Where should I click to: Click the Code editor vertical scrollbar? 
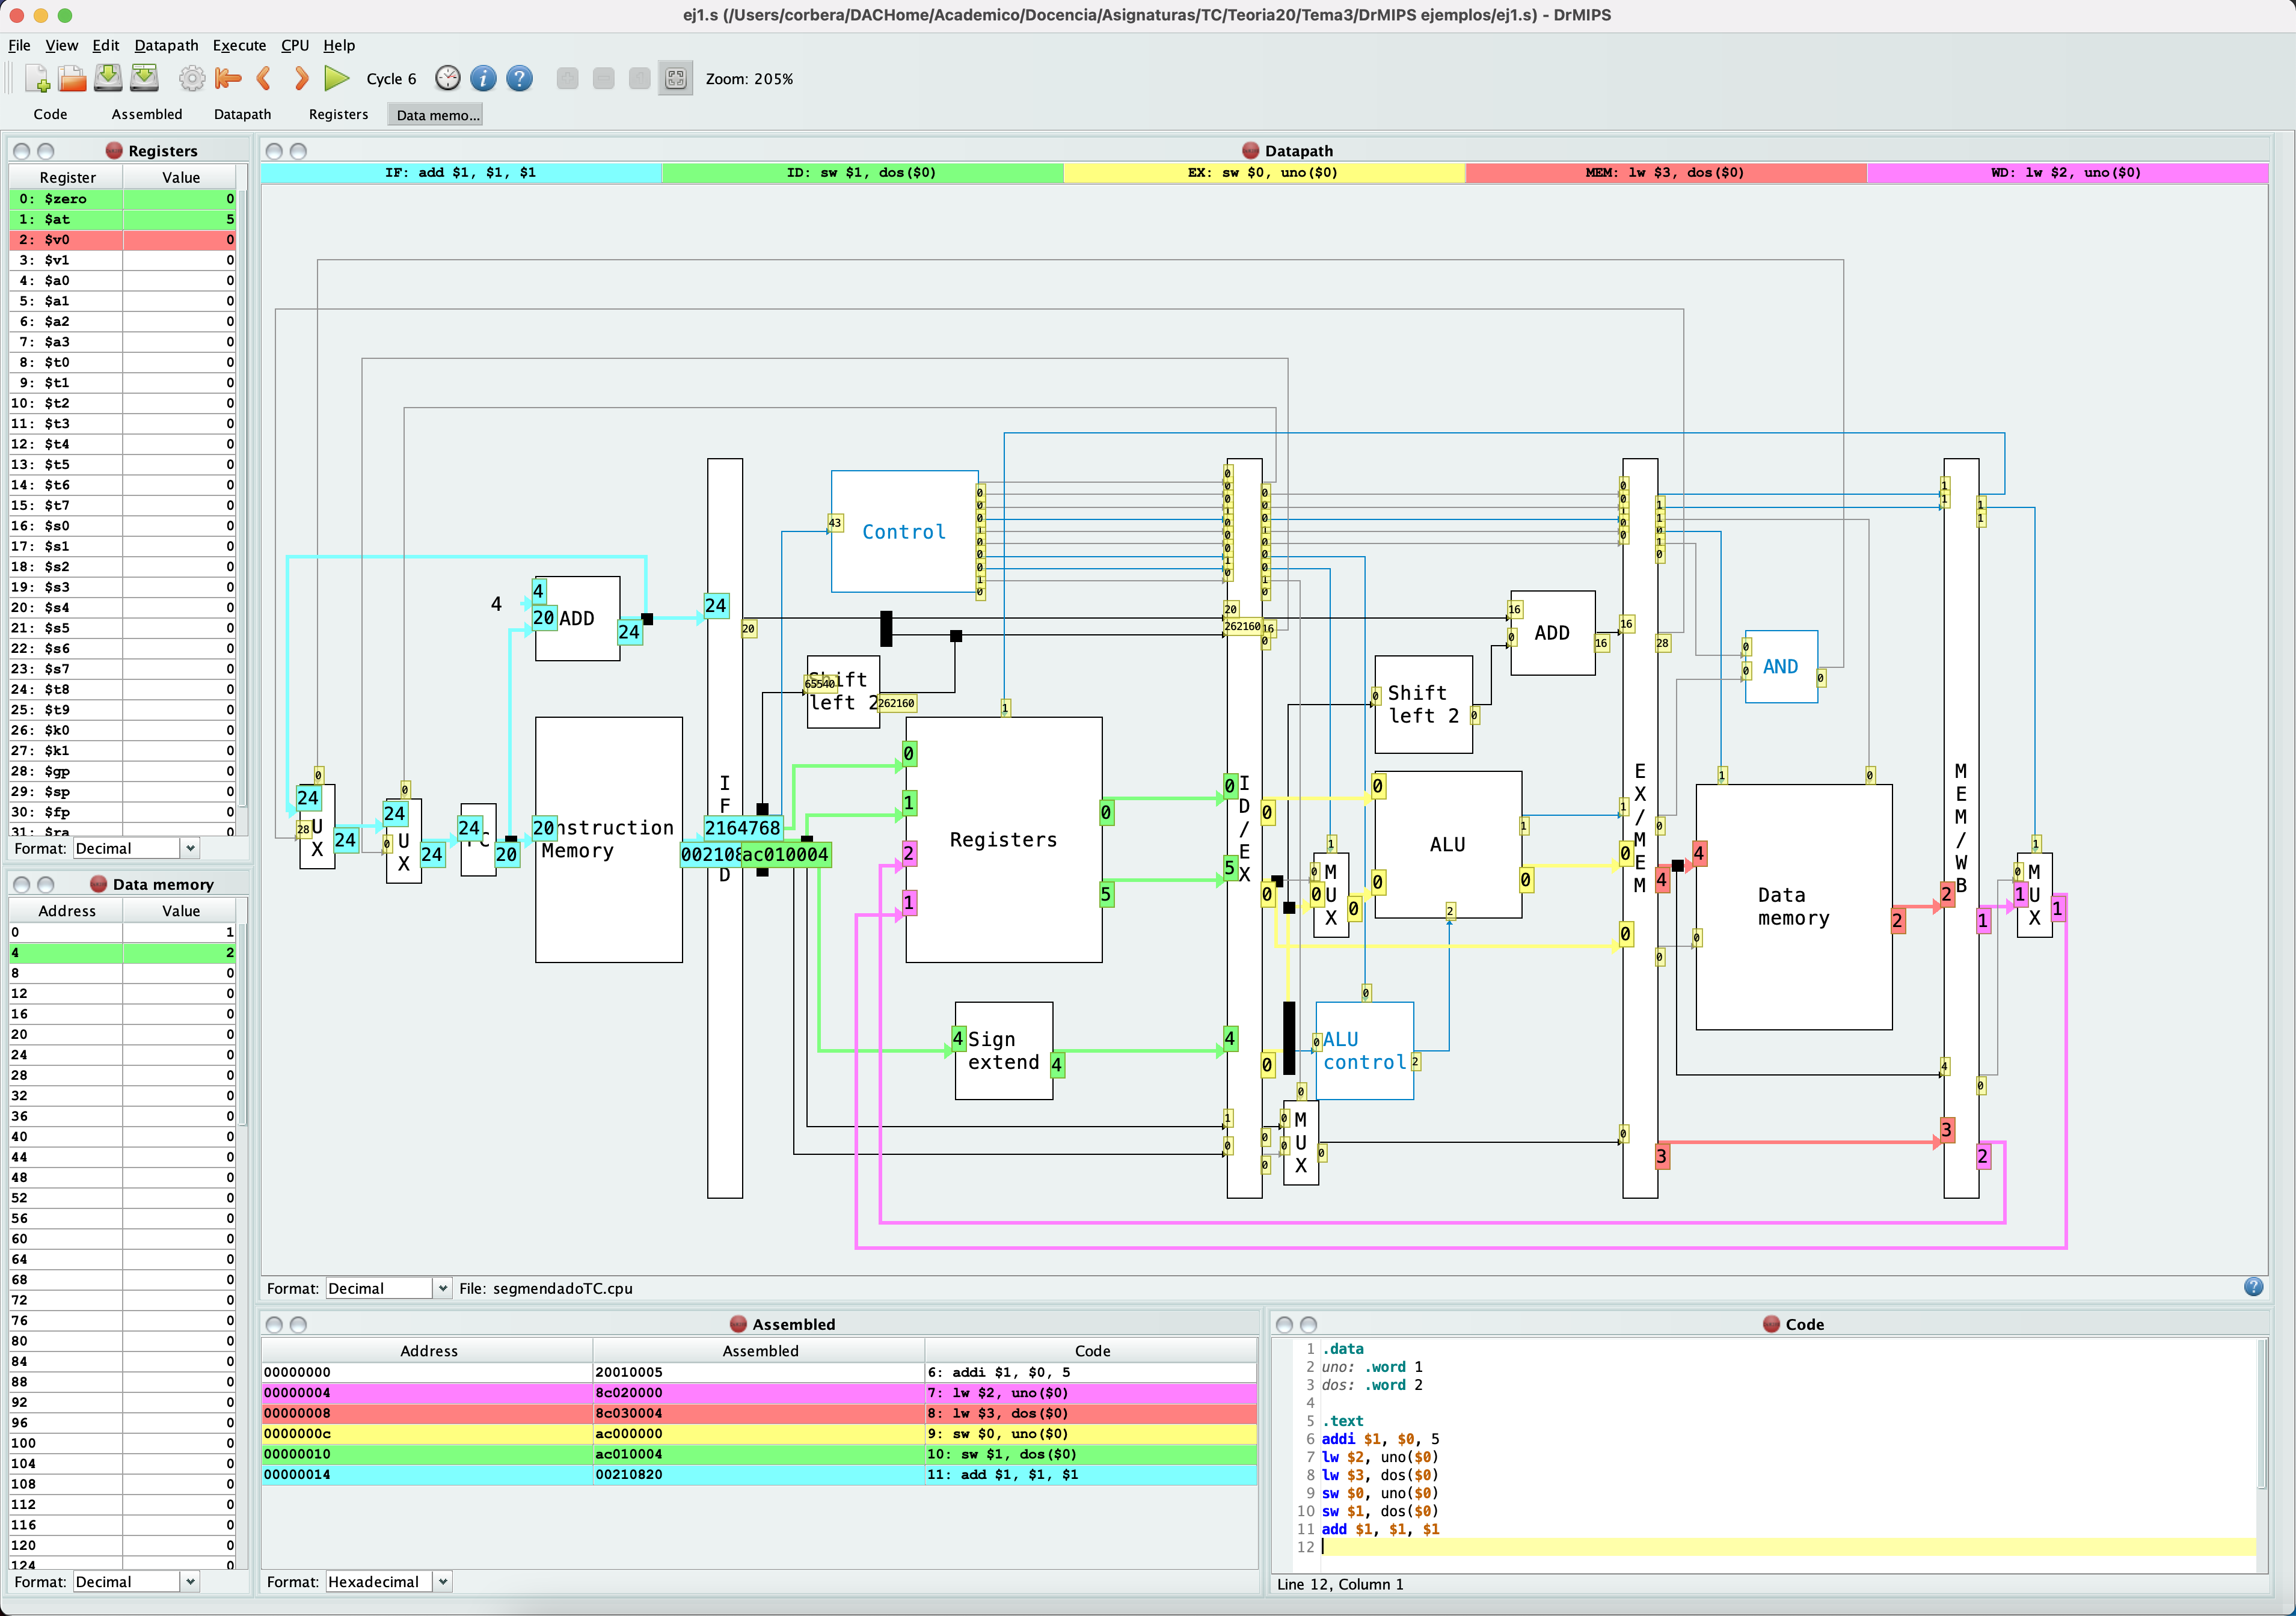(2262, 1415)
